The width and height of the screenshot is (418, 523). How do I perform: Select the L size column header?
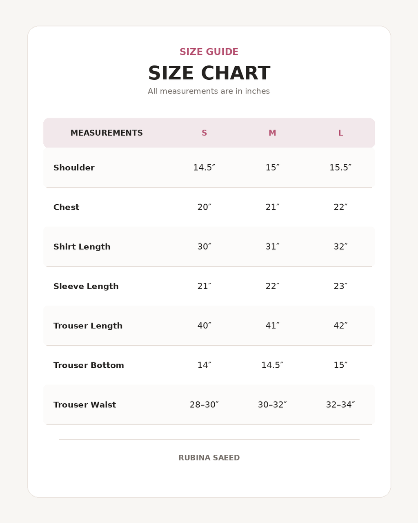pos(340,133)
